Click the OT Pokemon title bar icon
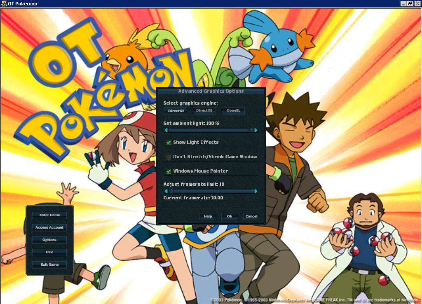The width and height of the screenshot is (422, 304). tap(4, 3)
